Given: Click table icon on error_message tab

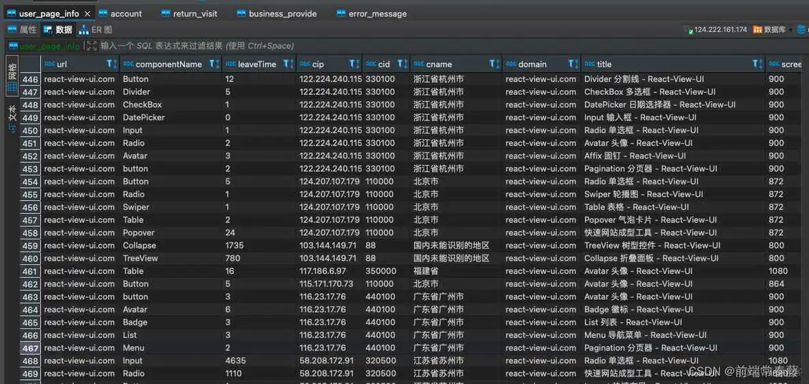Looking at the screenshot, I should click(x=341, y=14).
